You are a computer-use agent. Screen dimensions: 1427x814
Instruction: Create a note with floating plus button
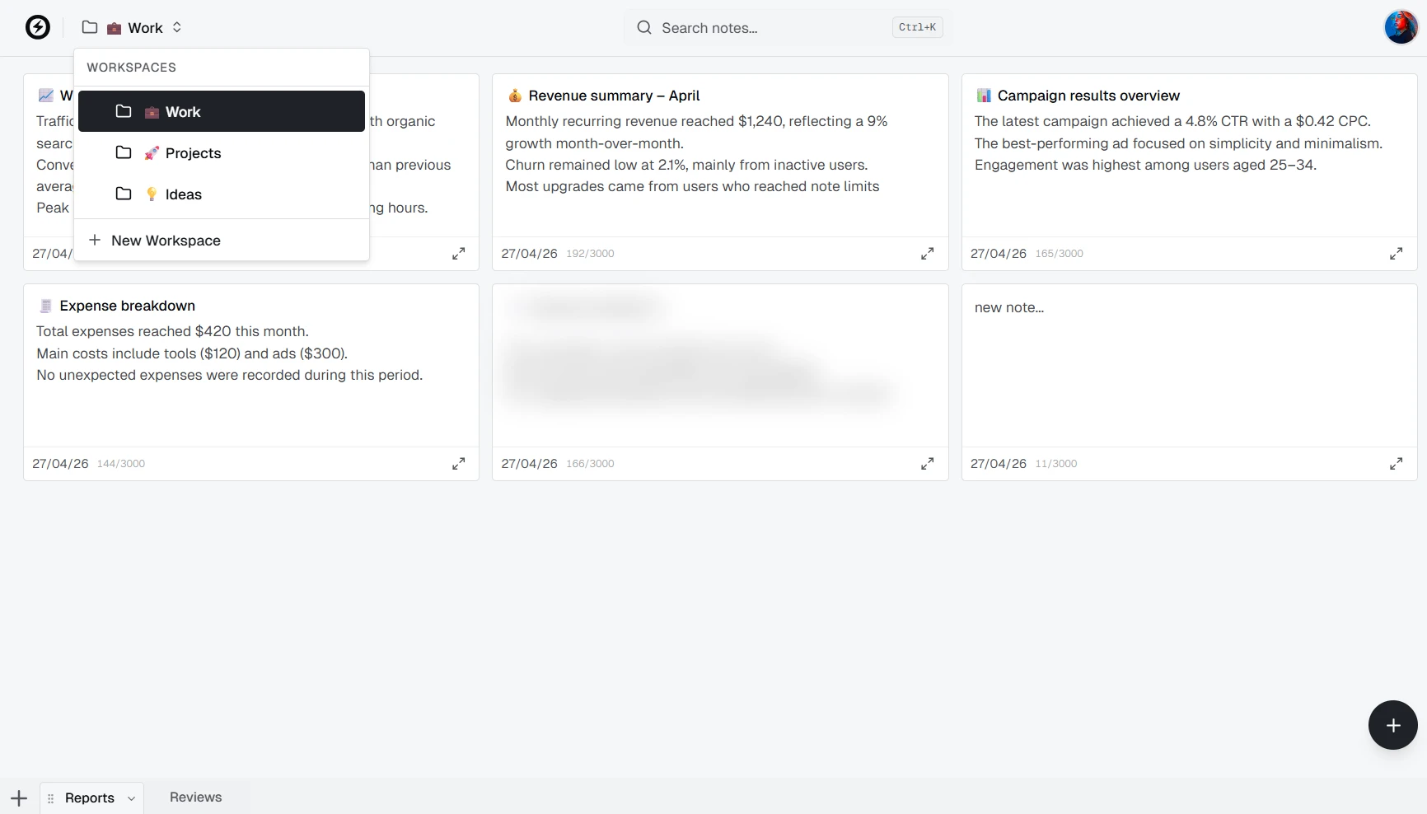pos(1392,725)
